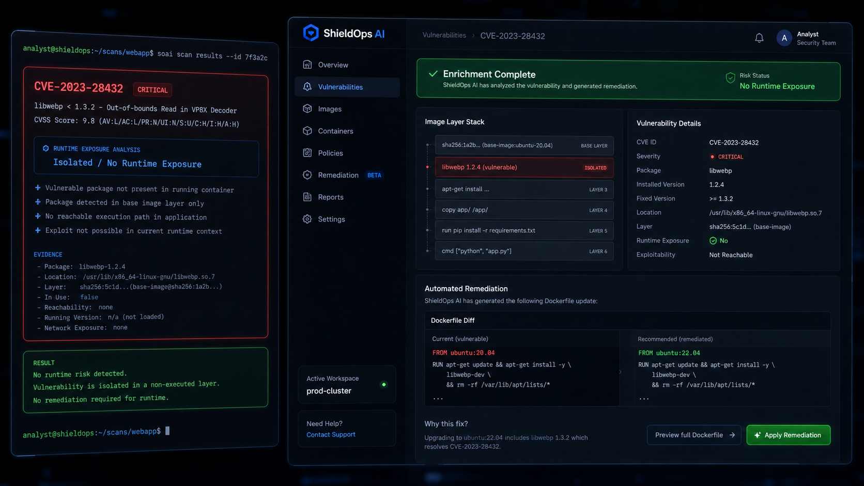Click the terminal CVE-2023-28432 heading
This screenshot has width=864, height=486.
(79, 87)
